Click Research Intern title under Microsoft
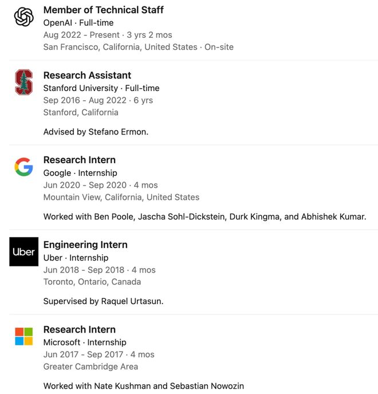 point(79,329)
